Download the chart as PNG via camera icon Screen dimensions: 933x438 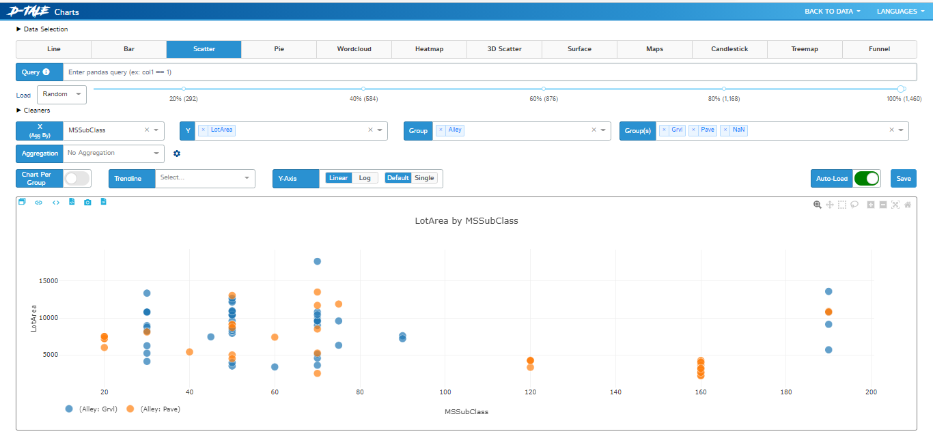pyautogui.click(x=87, y=202)
